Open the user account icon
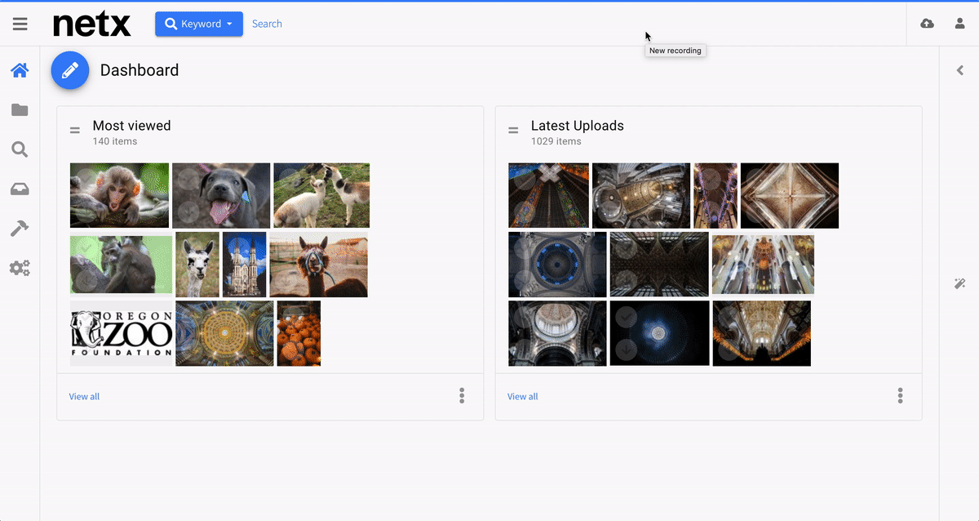 tap(960, 24)
